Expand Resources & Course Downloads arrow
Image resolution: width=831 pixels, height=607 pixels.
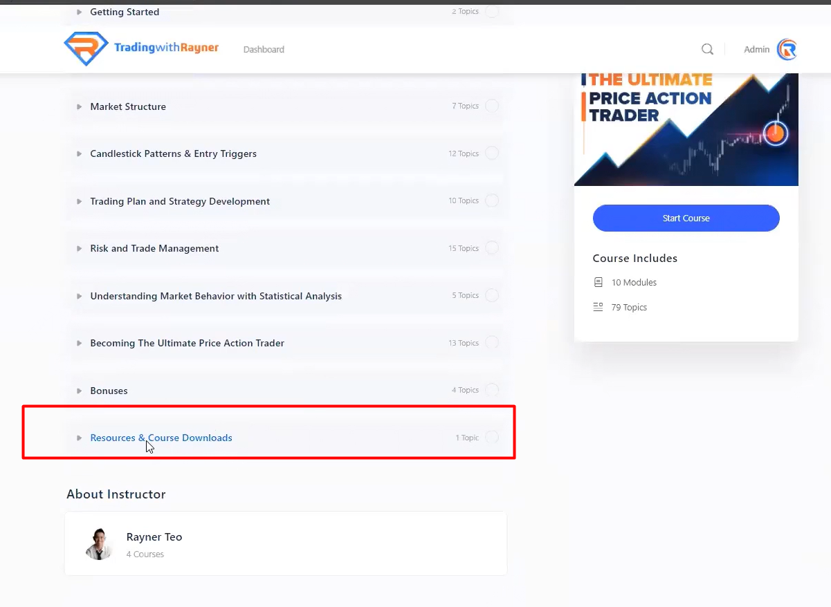79,438
